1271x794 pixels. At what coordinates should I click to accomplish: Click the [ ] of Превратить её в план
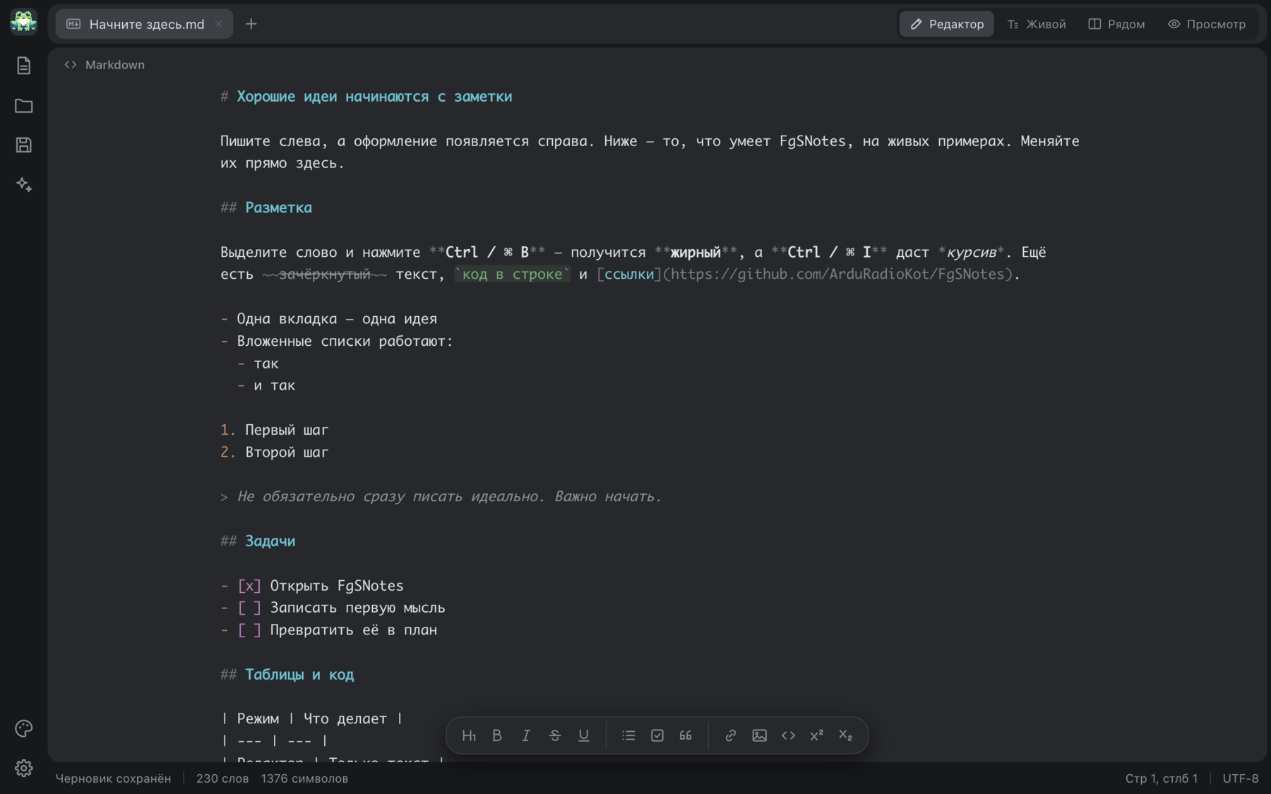249,630
